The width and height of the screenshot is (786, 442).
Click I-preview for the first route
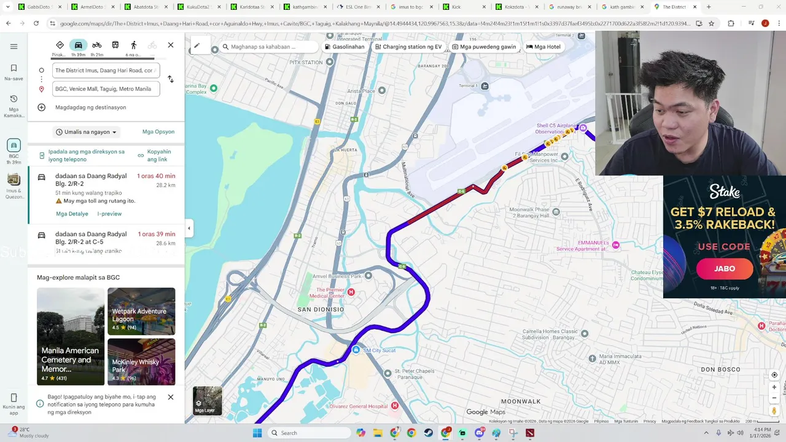tap(109, 214)
